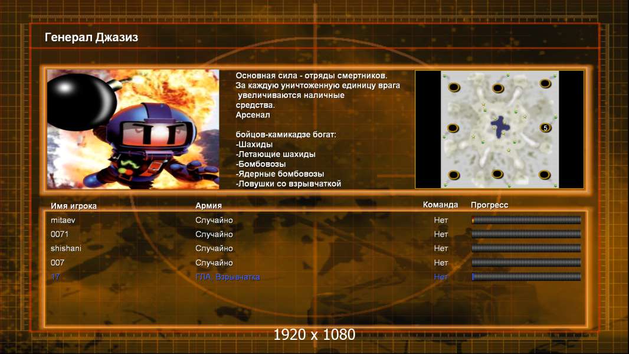This screenshot has height=354, width=629.
Task: Click start position marker numbered 5
Action: pyautogui.click(x=545, y=128)
